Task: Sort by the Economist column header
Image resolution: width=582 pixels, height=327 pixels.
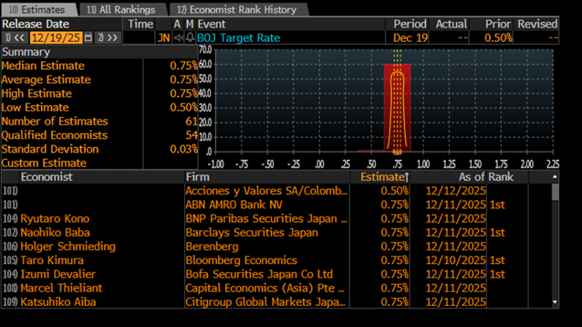Action: coord(46,177)
